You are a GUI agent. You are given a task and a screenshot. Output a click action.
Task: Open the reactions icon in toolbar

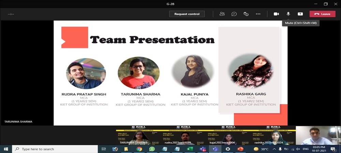pos(246,14)
